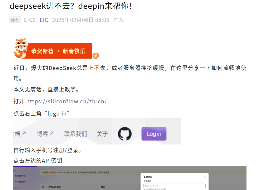Click the eye icon in the 密钥 table header
Image resolution: width=263 pixels, height=190 pixels.
[x=43, y=187]
